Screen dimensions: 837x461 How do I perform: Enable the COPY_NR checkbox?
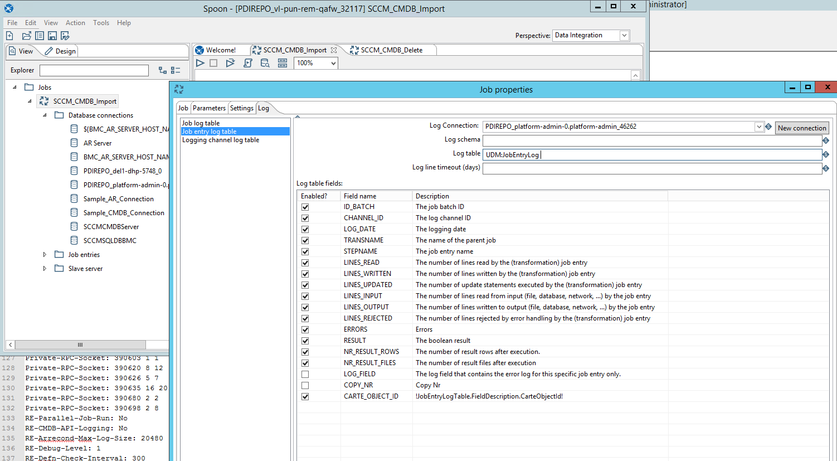pos(305,385)
